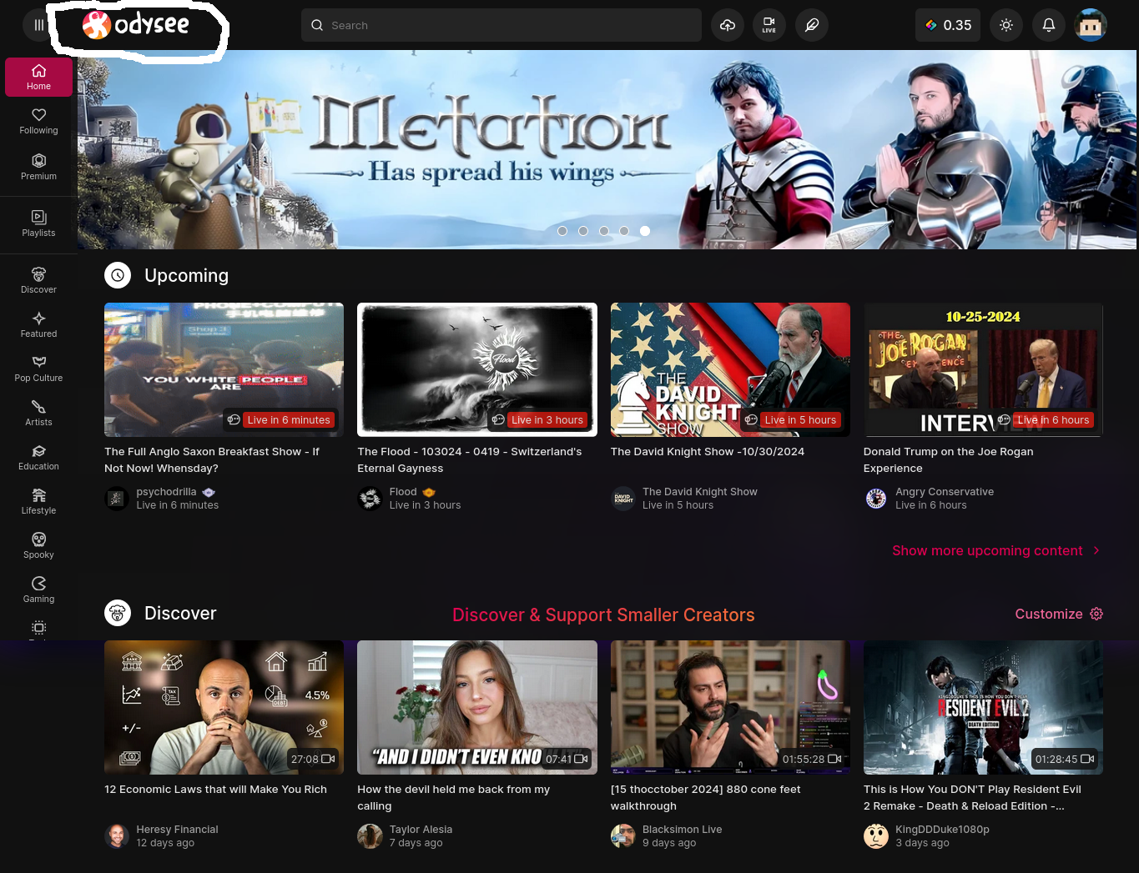
Task: Go to Lifestyle category
Action: [38, 501]
